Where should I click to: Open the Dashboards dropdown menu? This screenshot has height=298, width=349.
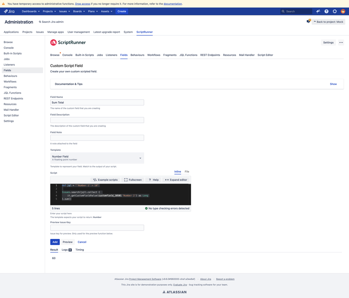coord(31,11)
